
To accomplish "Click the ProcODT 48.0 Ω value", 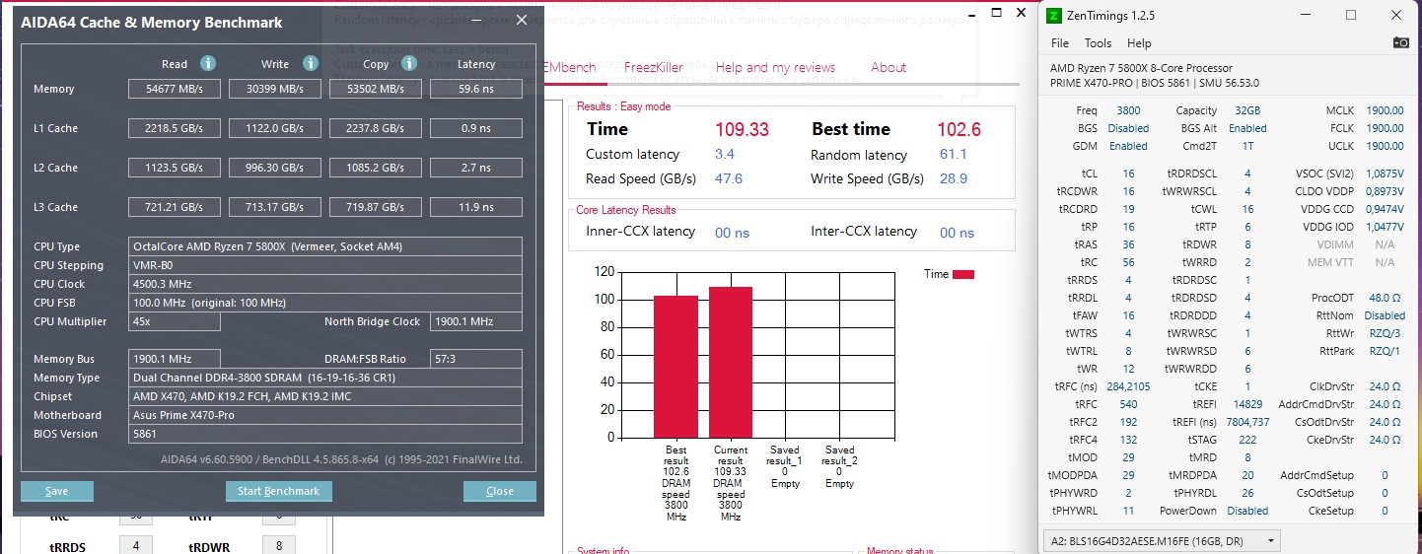I will pyautogui.click(x=1385, y=298).
